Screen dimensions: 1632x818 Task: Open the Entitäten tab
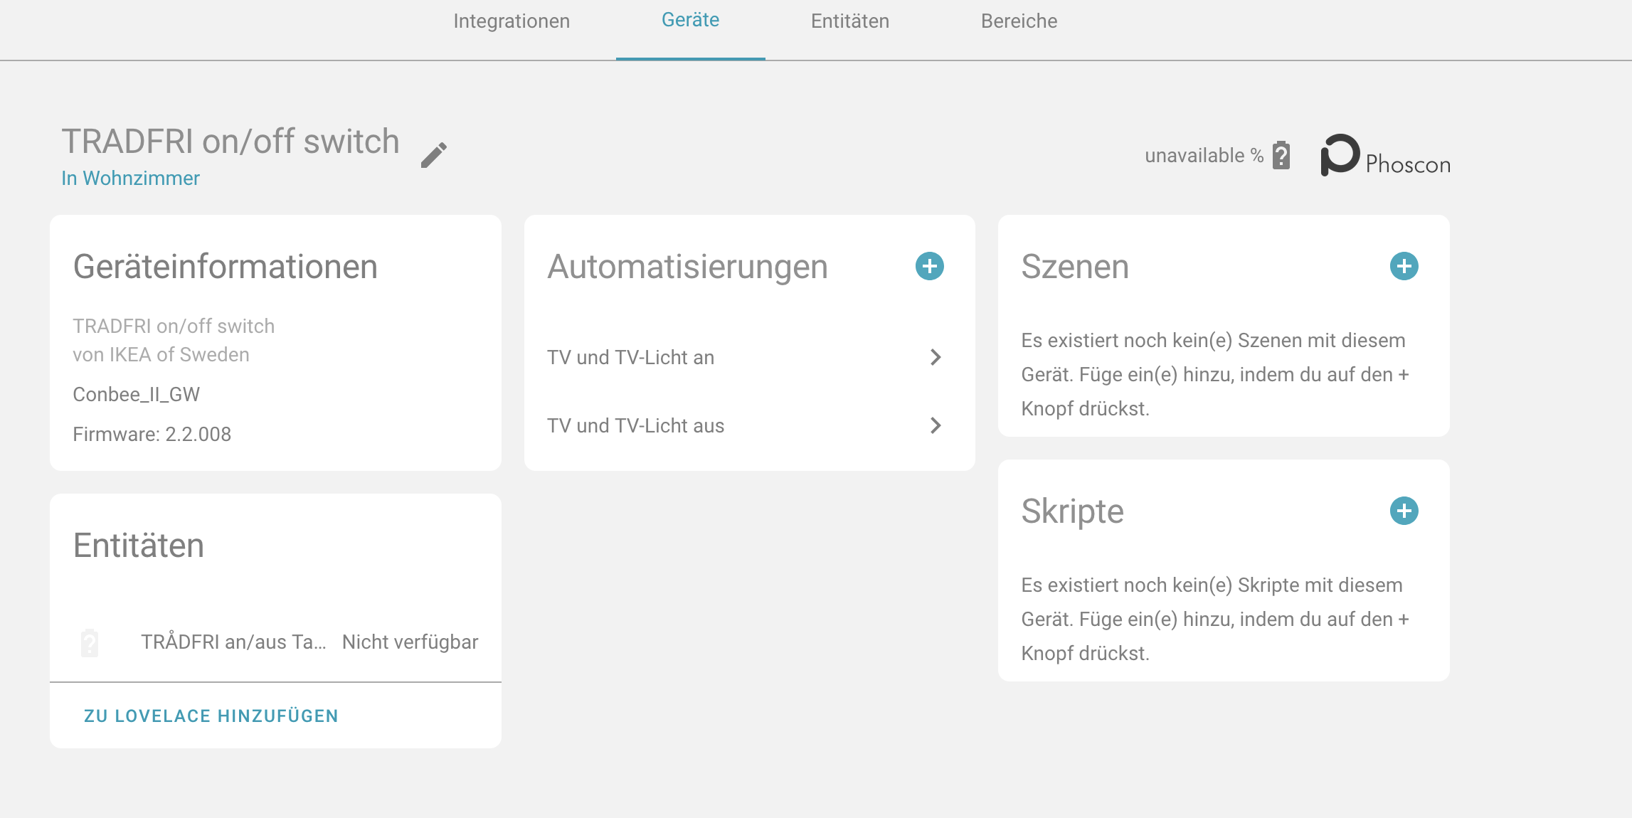[850, 21]
